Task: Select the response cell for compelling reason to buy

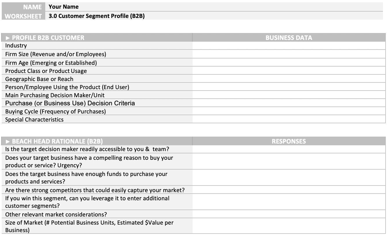Action: pyautogui.click(x=289, y=161)
